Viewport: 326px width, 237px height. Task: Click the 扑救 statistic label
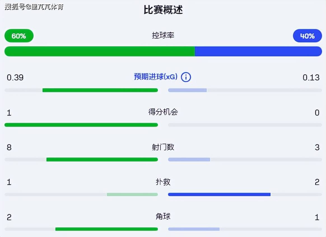(163, 182)
